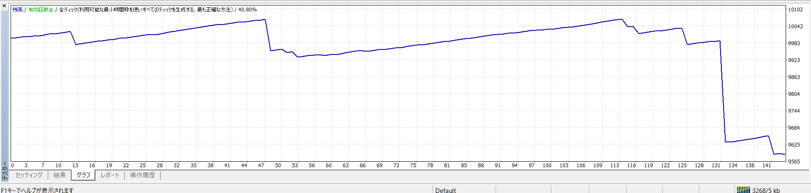Go to the 操作履歴 tab
This screenshot has width=811, height=193.
point(142,175)
